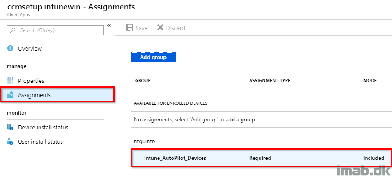The height and width of the screenshot is (176, 392).
Task: Open the Overview menu item
Action: (x=30, y=48)
